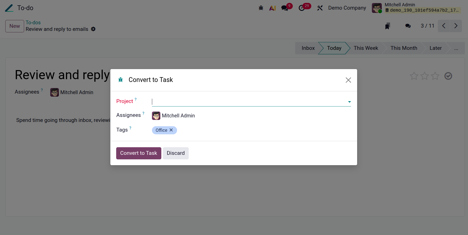Click the debug bug icon in dialog header
Screen dimensions: 468x235
click(120, 80)
